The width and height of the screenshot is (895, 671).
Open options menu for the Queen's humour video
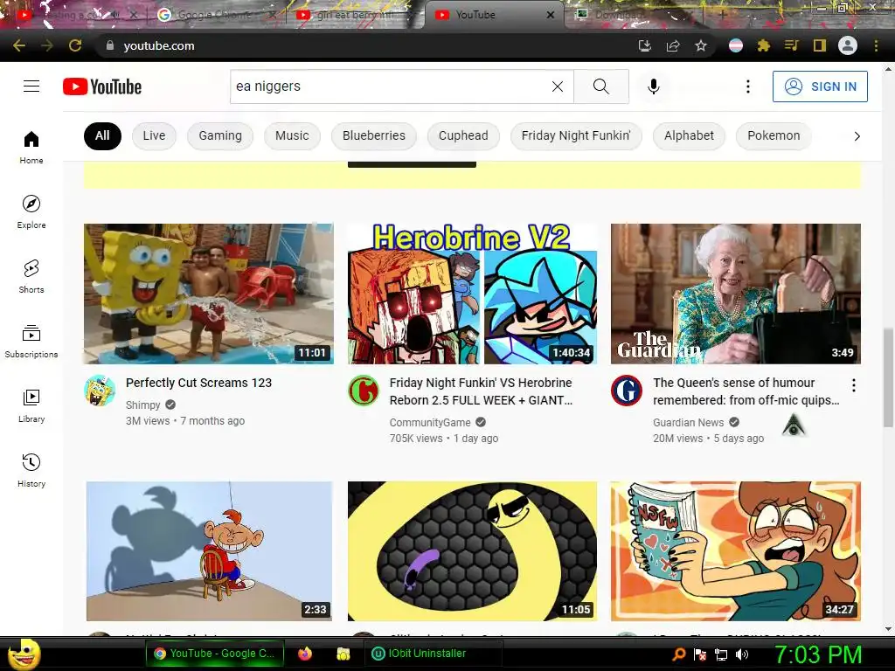(853, 385)
